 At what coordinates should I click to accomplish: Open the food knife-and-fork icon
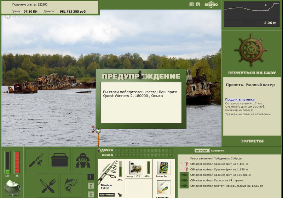coord(48,186)
